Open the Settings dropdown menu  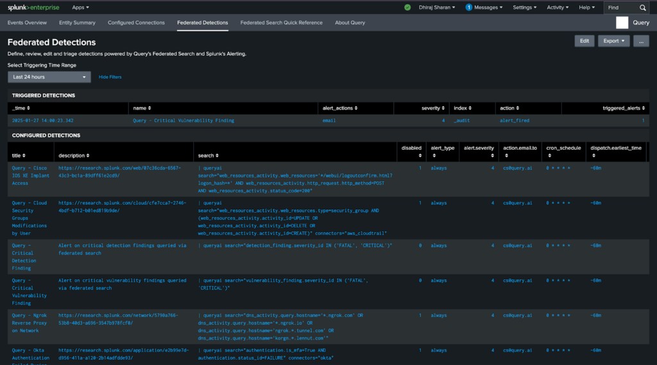525,8
